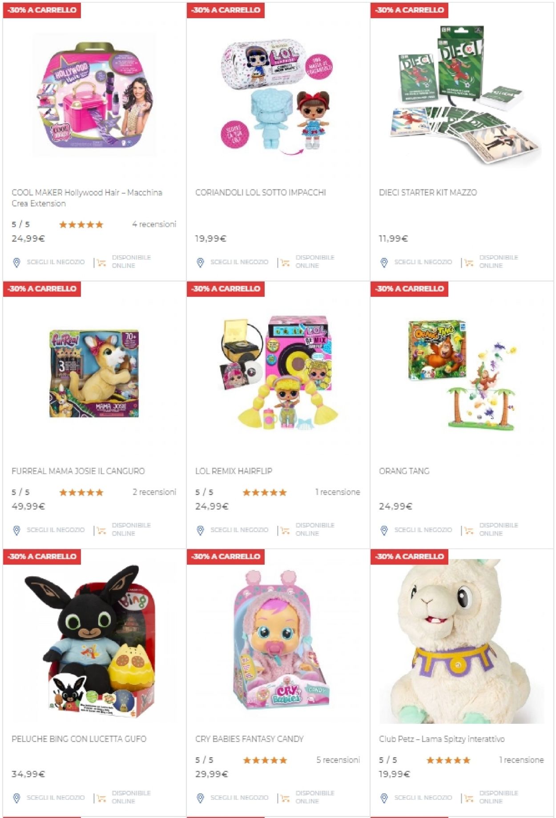Click the Lama Spitzy plush image
Image resolution: width=556 pixels, height=818 pixels.
[x=461, y=640]
